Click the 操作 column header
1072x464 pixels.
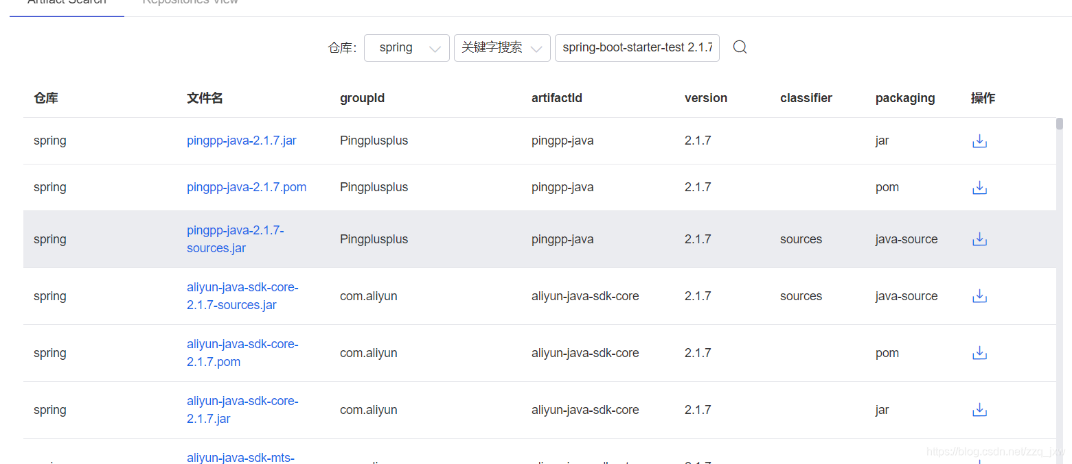(x=983, y=98)
